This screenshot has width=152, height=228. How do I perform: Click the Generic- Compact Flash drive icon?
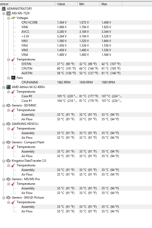click(x=8, y=142)
